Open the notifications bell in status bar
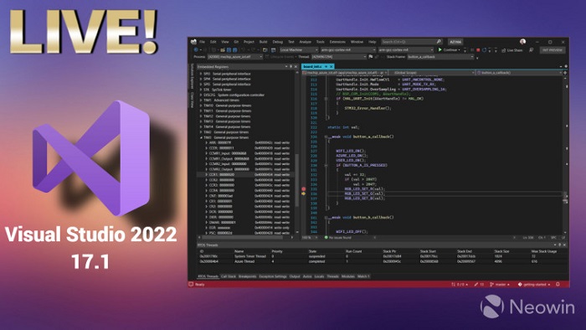 pyautogui.click(x=558, y=285)
